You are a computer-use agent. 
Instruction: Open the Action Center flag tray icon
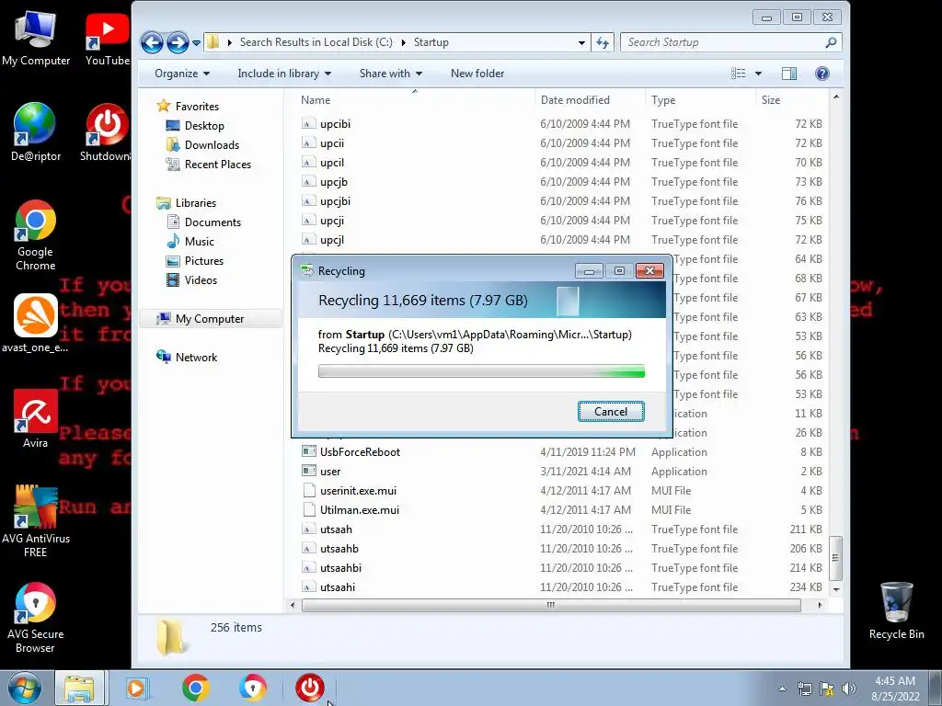click(827, 689)
